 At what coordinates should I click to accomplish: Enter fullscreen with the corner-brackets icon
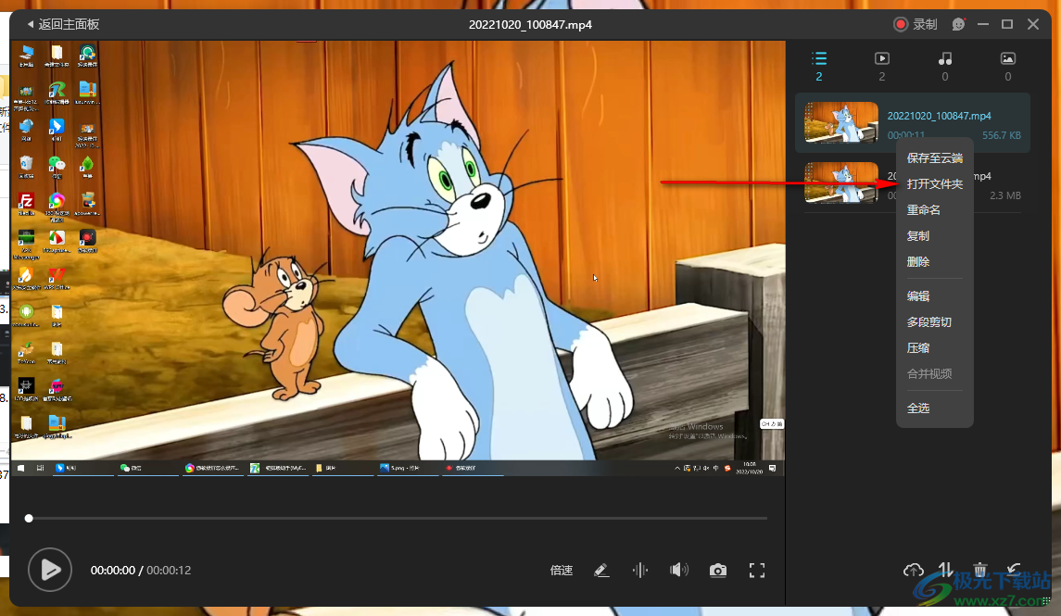pos(756,571)
